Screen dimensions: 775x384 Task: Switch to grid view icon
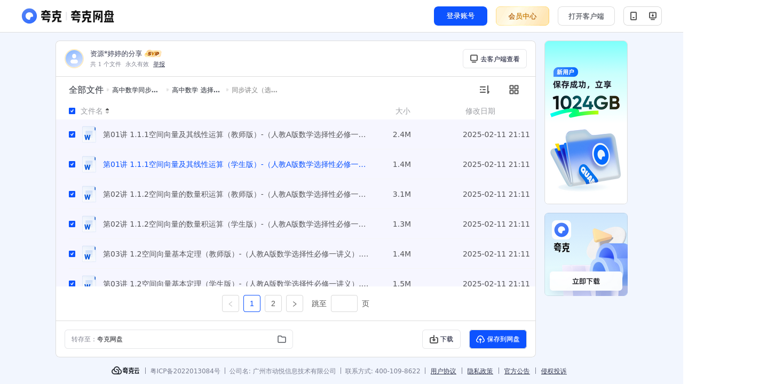coord(514,90)
